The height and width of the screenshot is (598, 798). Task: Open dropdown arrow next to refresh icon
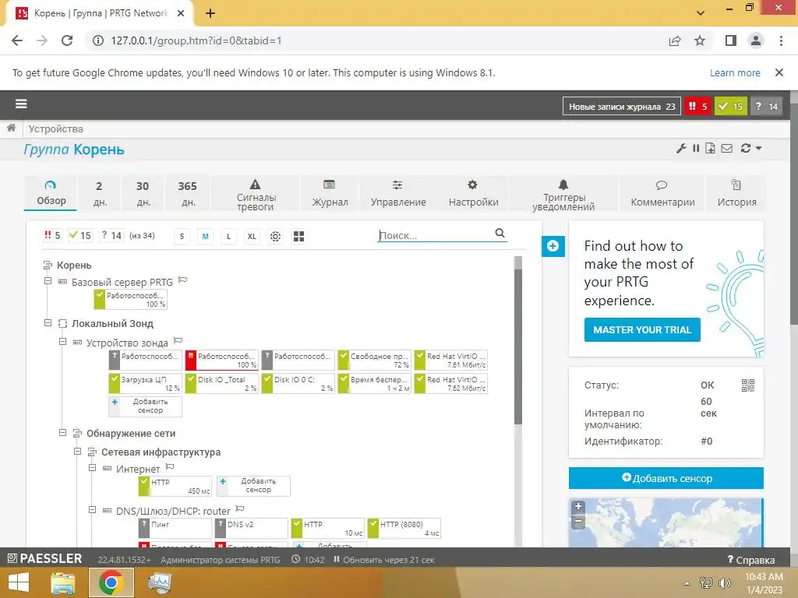[x=758, y=149]
